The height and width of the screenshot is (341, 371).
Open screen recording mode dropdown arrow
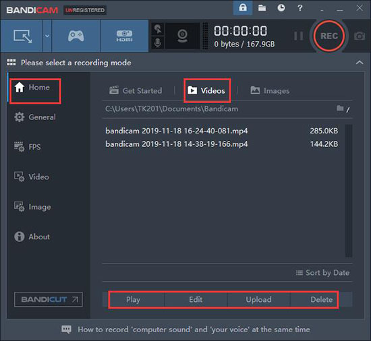click(47, 36)
